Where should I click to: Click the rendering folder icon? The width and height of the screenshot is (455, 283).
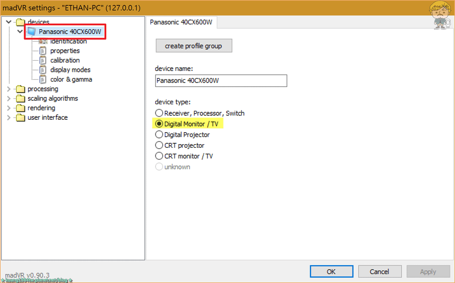20,108
